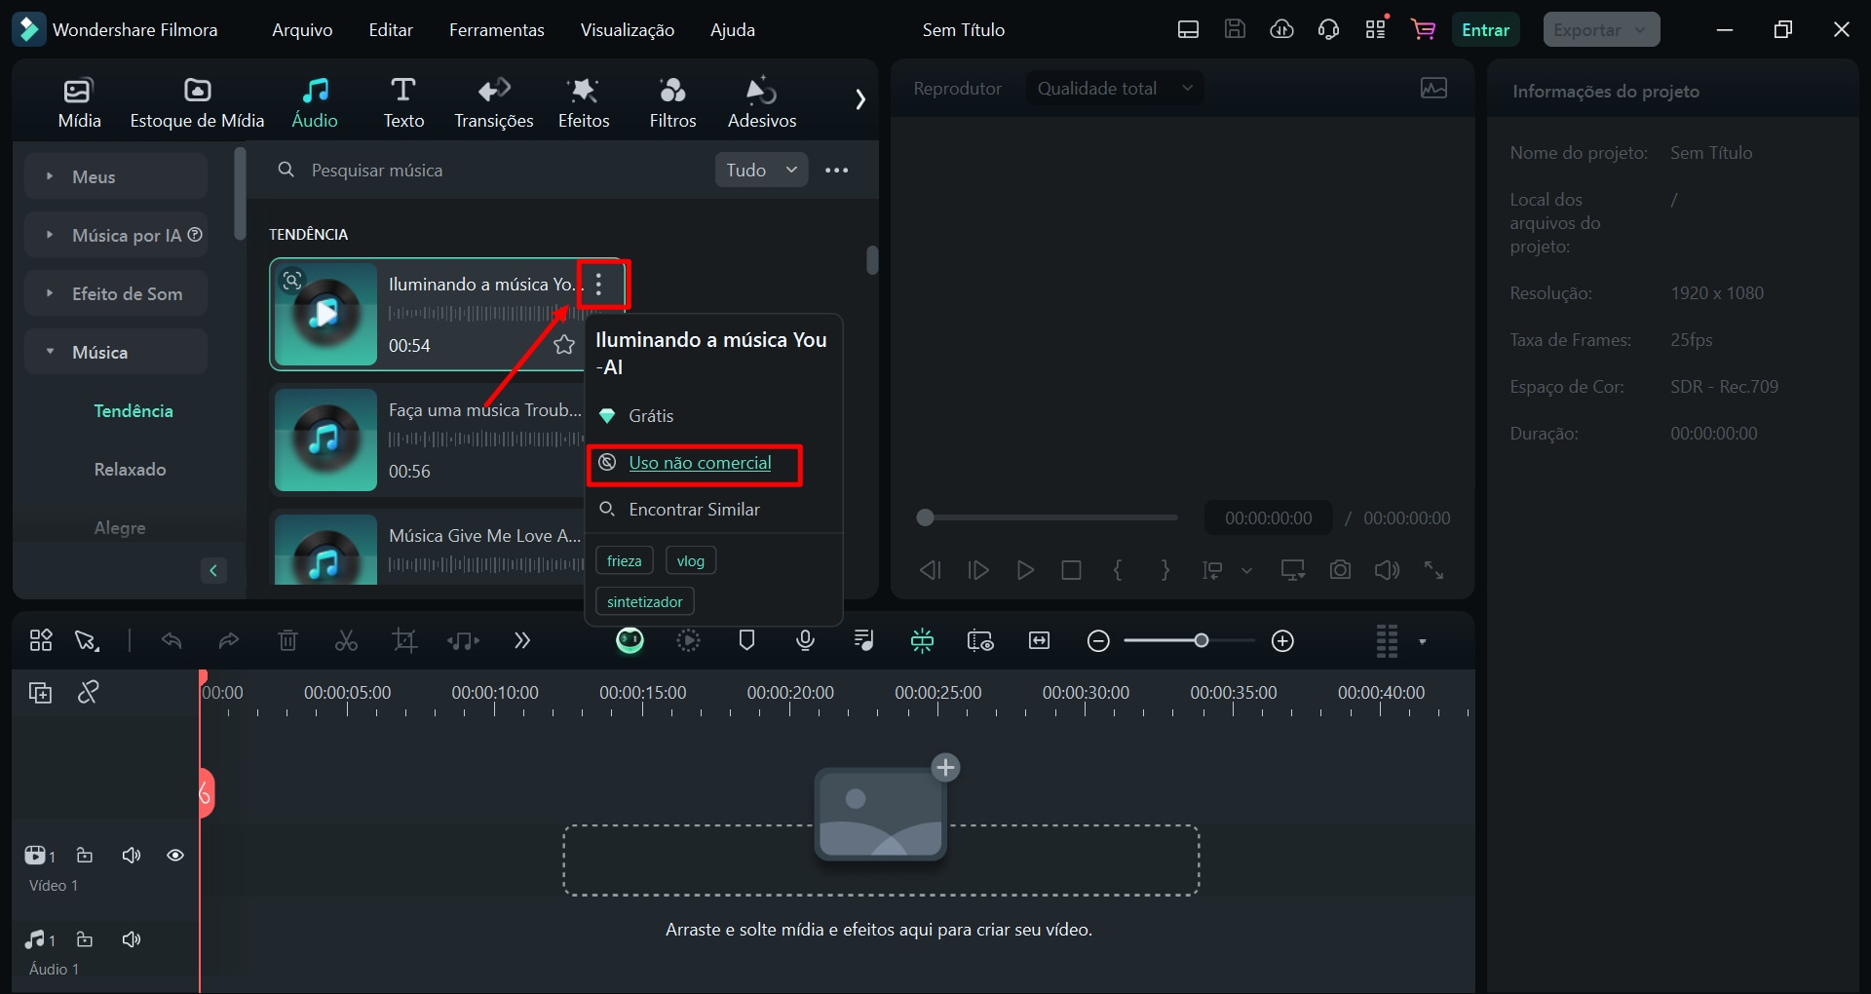Stop playback in the player

[x=1071, y=570]
